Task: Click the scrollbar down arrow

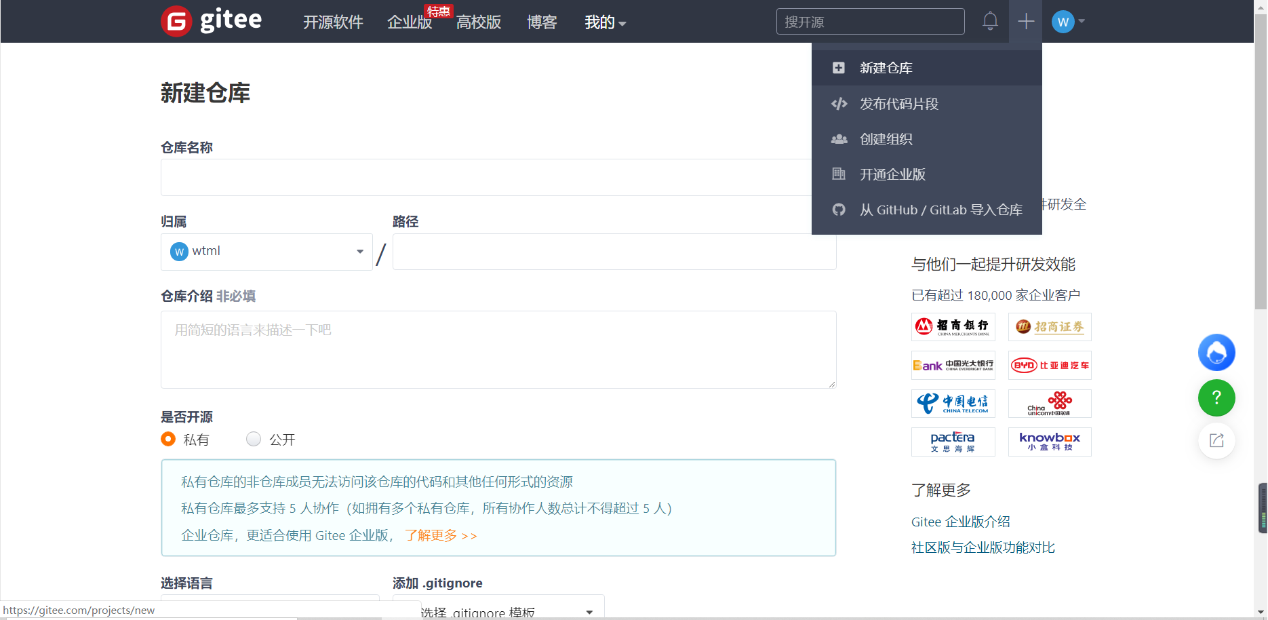Action: click(x=1261, y=613)
